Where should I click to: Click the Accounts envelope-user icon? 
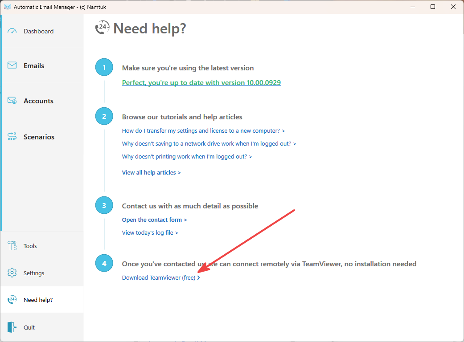click(x=12, y=101)
